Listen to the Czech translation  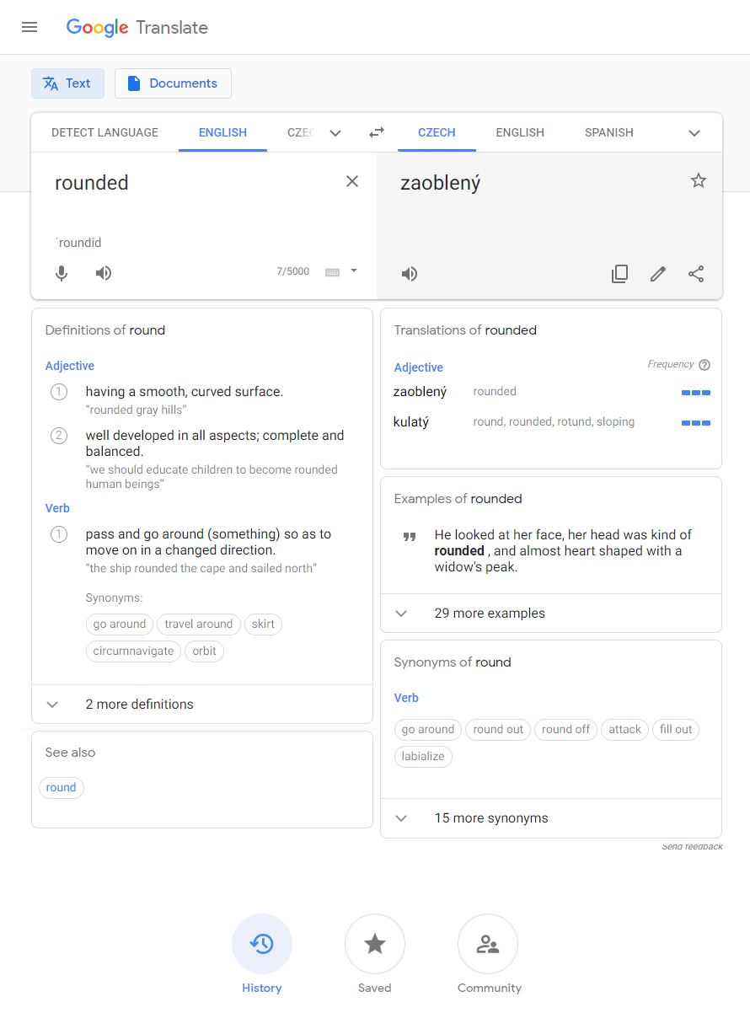click(410, 274)
